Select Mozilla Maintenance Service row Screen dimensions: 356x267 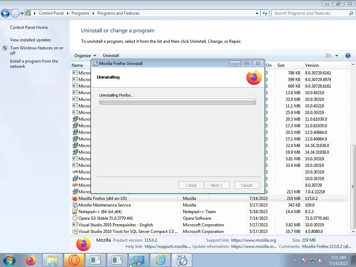209,205
